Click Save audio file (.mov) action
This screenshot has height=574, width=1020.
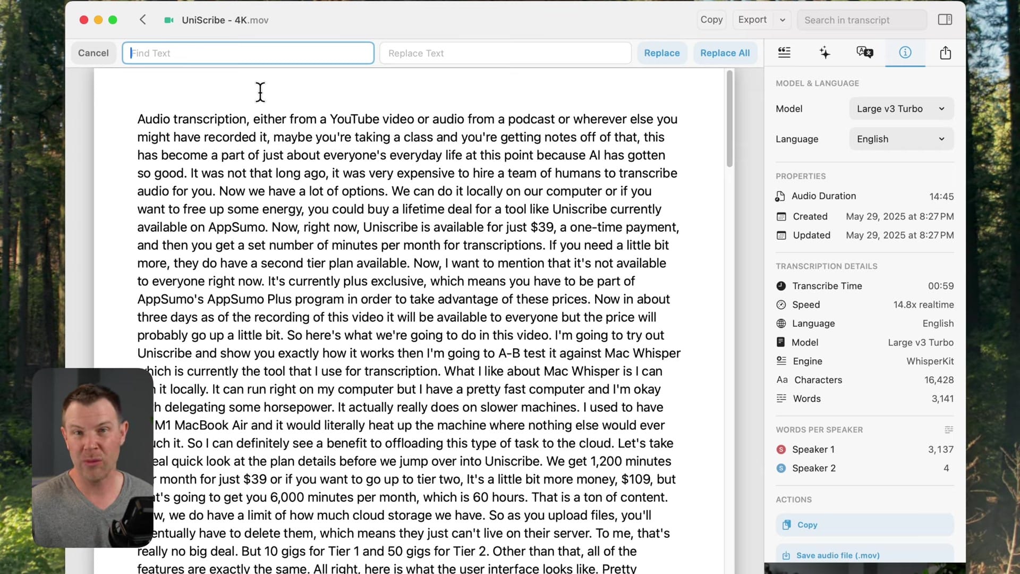(x=864, y=555)
